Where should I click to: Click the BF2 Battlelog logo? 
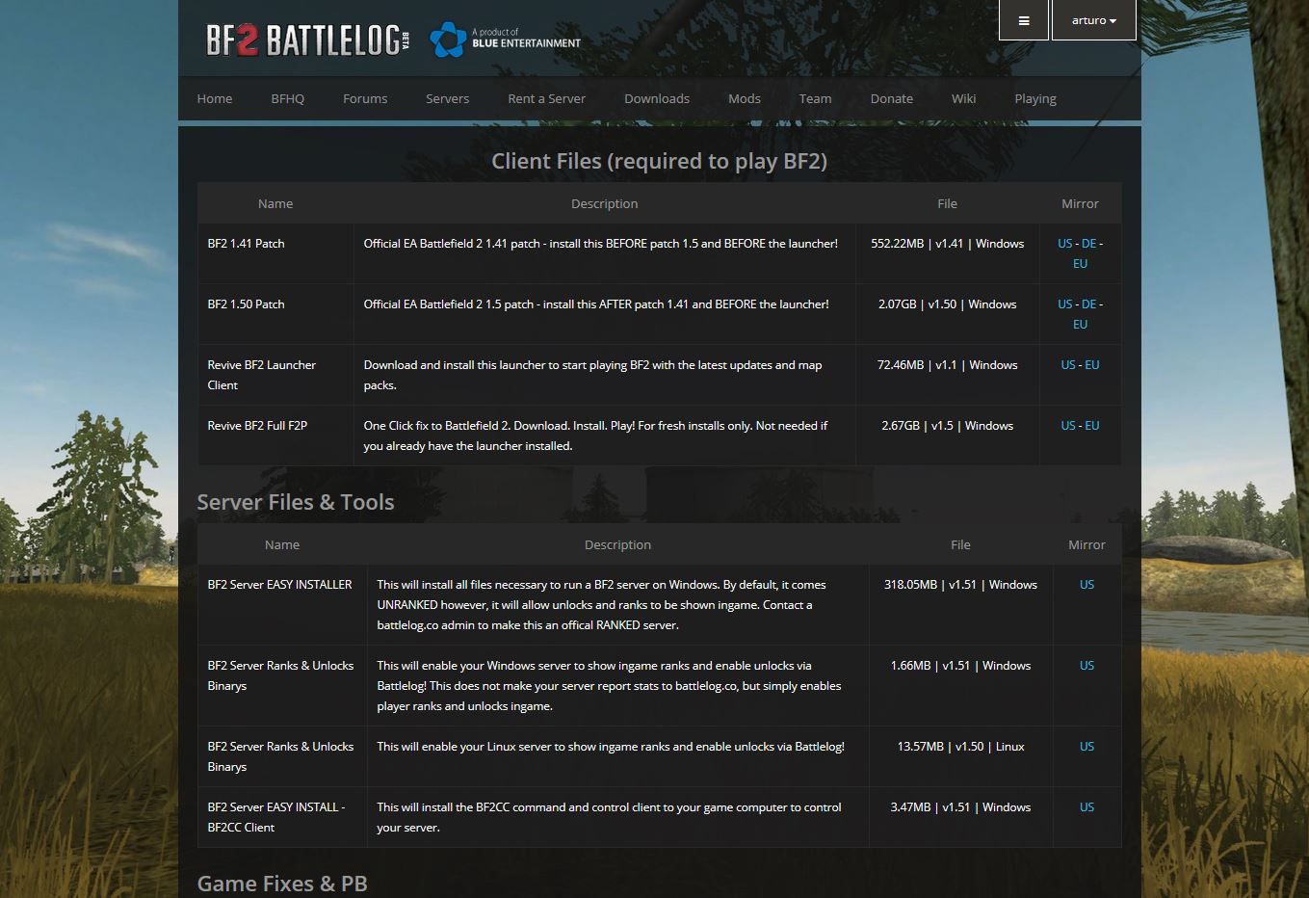tap(306, 40)
